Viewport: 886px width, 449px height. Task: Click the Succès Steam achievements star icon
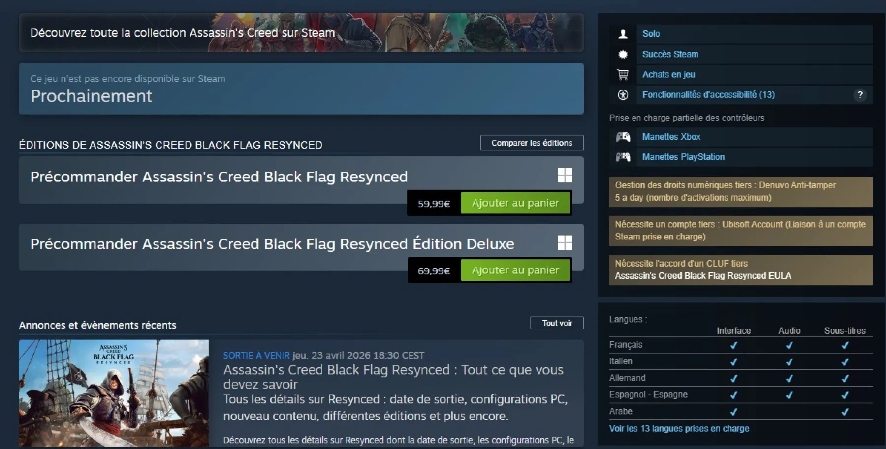coord(623,54)
